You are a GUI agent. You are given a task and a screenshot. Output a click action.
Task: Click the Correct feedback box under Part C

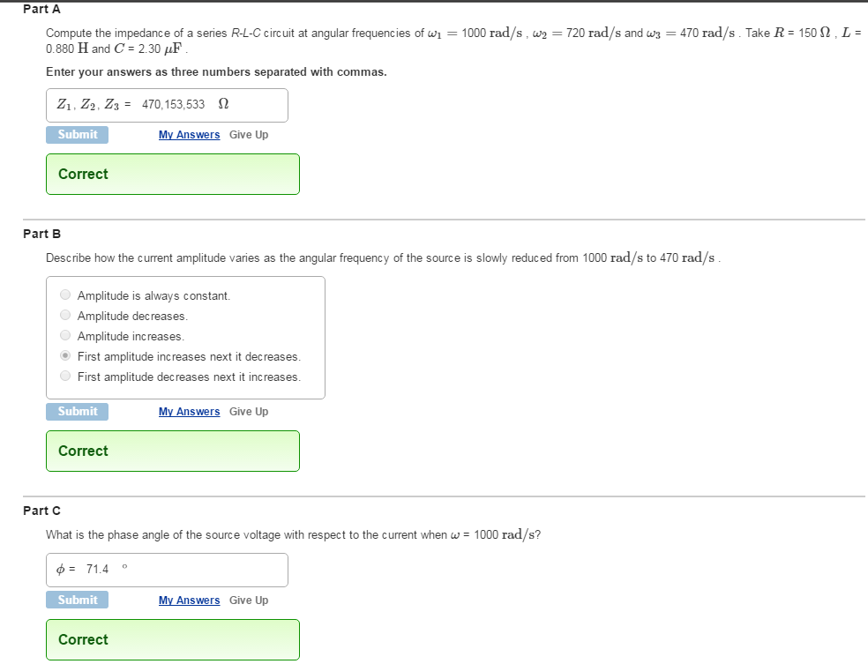[x=172, y=639]
